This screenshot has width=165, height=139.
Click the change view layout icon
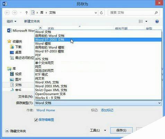click(x=141, y=21)
